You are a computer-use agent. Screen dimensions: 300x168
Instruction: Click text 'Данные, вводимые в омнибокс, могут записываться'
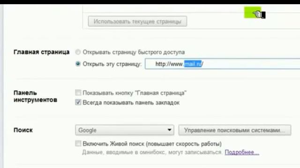point(152,152)
